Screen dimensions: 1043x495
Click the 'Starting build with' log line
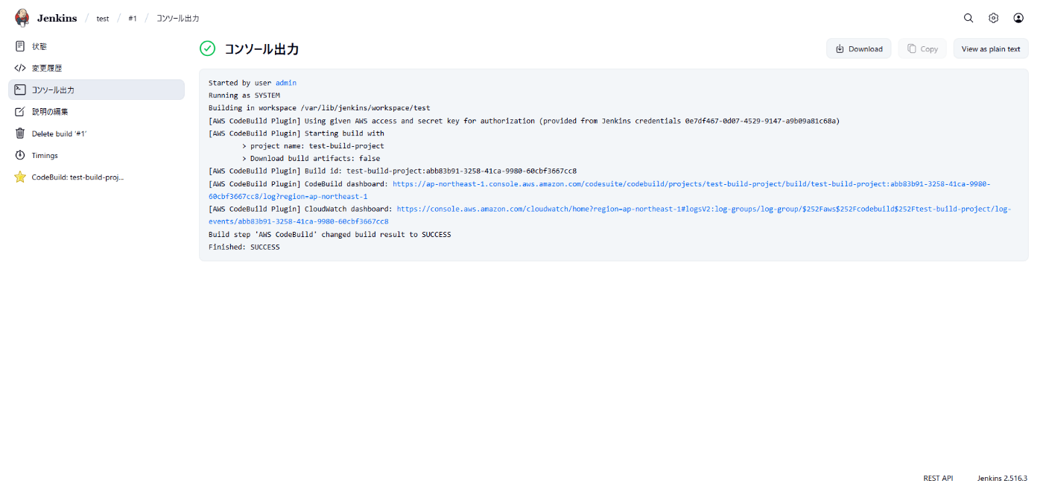point(297,133)
